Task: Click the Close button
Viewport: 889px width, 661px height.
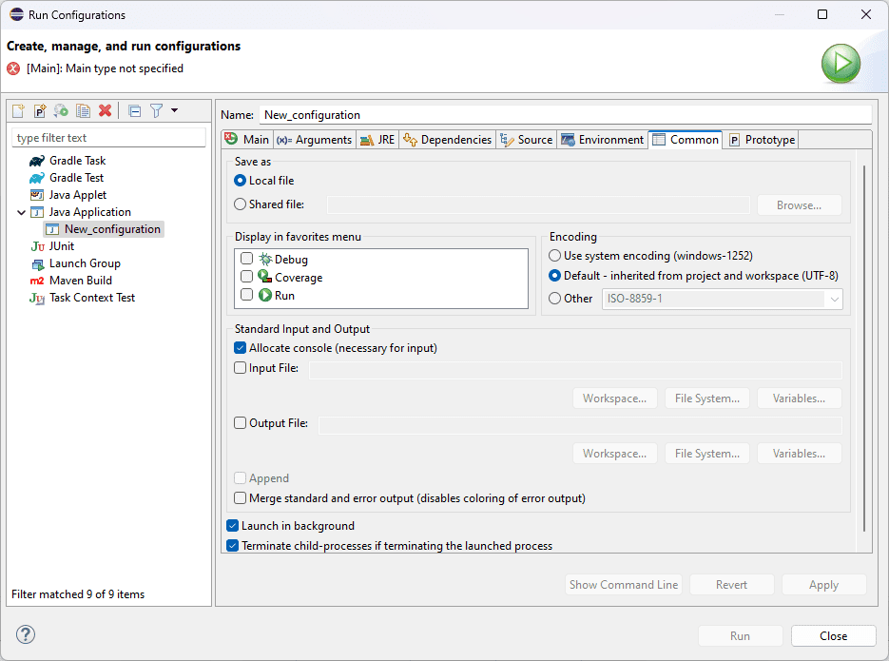Action: [834, 636]
